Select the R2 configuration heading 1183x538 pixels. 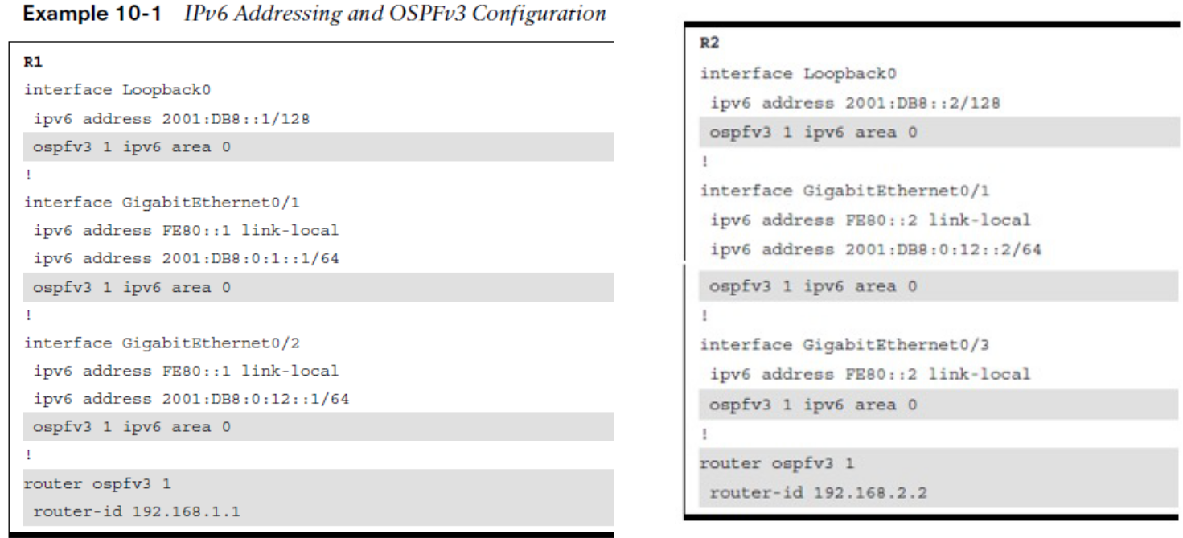709,47
